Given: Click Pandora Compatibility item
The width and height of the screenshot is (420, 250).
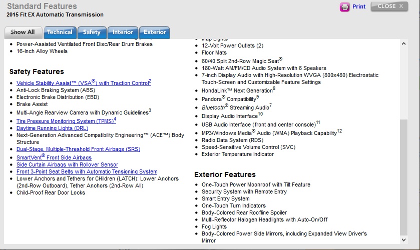Looking at the screenshot, I should (x=230, y=99).
